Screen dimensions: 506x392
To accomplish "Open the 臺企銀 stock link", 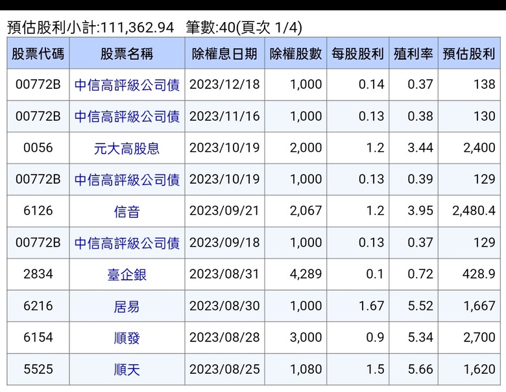I will (126, 275).
